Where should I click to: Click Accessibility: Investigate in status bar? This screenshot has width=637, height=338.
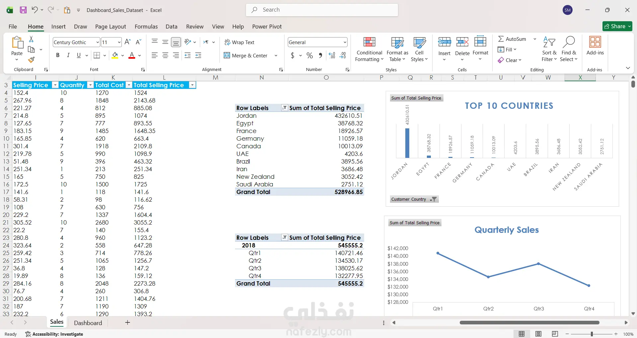click(54, 334)
